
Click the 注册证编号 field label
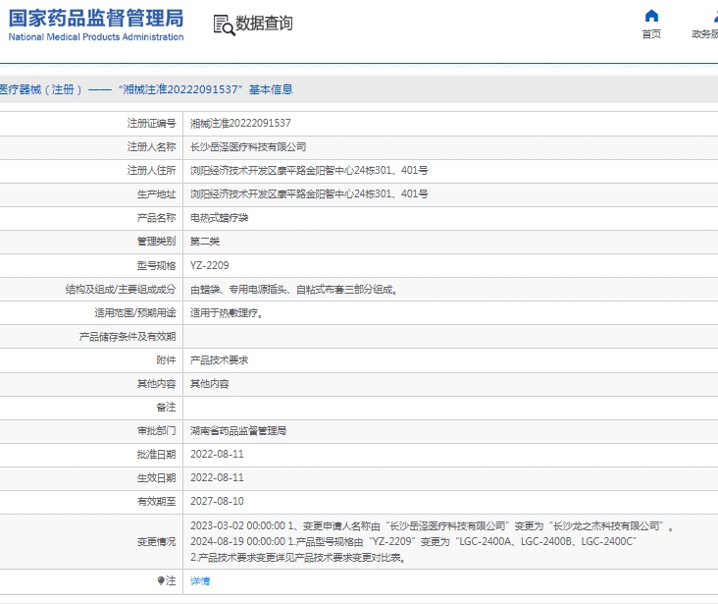click(x=152, y=123)
